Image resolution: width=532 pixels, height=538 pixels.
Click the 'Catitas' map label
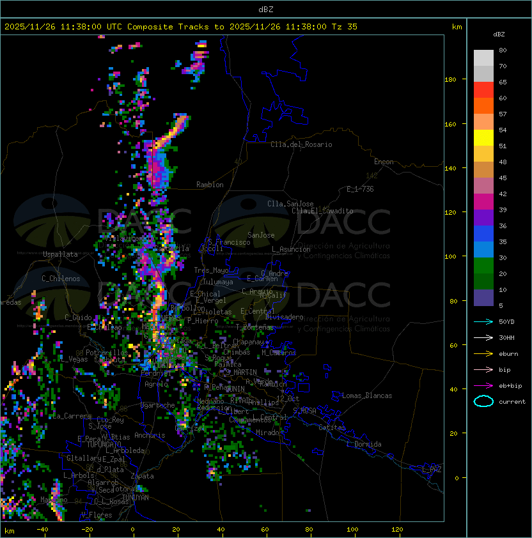coord(332,427)
